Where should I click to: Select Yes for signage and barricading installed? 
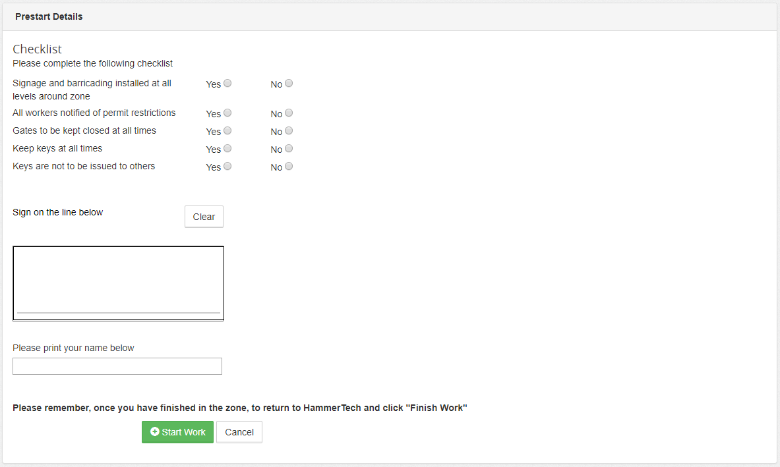pos(227,84)
